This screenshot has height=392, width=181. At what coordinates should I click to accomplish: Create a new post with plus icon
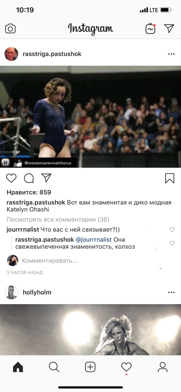[90, 367]
